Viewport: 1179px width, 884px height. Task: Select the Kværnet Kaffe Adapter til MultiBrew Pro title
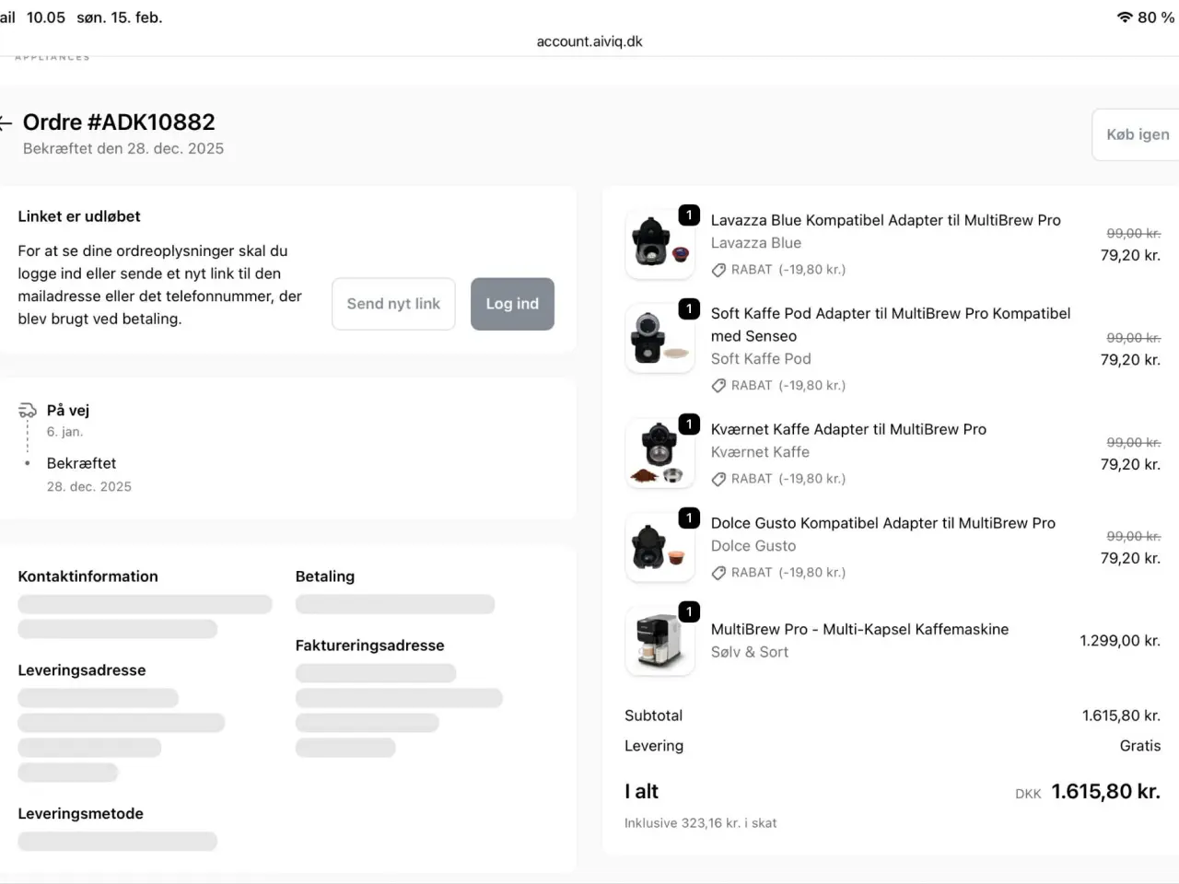(x=848, y=429)
